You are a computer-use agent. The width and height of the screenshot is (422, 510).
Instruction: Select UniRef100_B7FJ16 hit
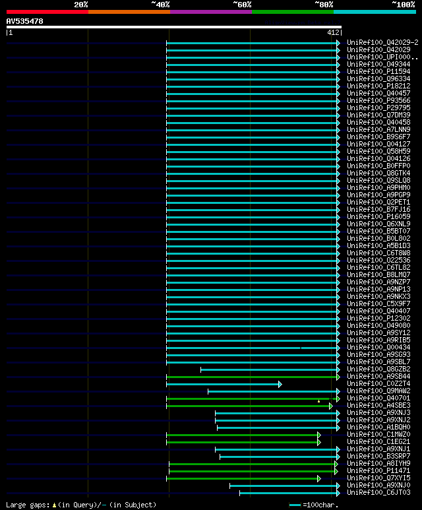pyautogui.click(x=378, y=209)
